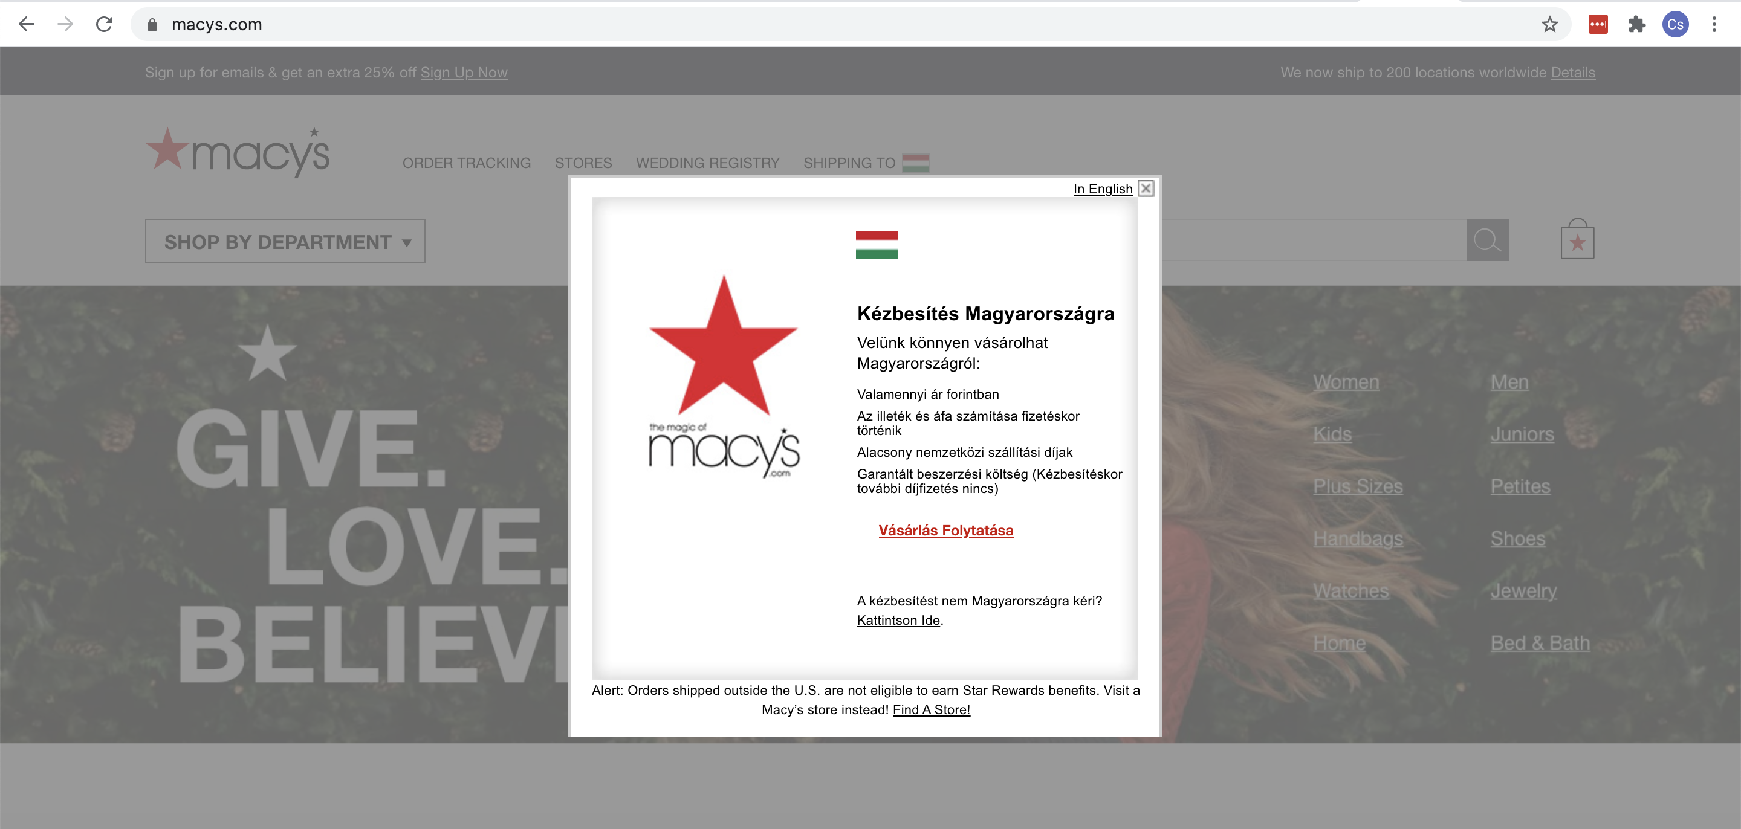Close the Hungarian shipping popup

1146,189
